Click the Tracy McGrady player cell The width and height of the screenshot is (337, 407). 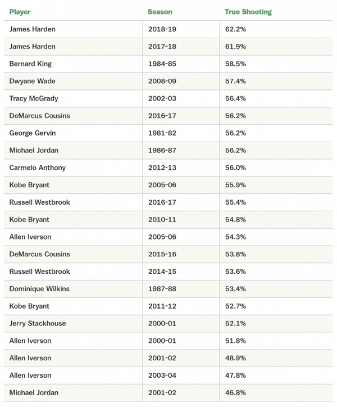(x=34, y=98)
